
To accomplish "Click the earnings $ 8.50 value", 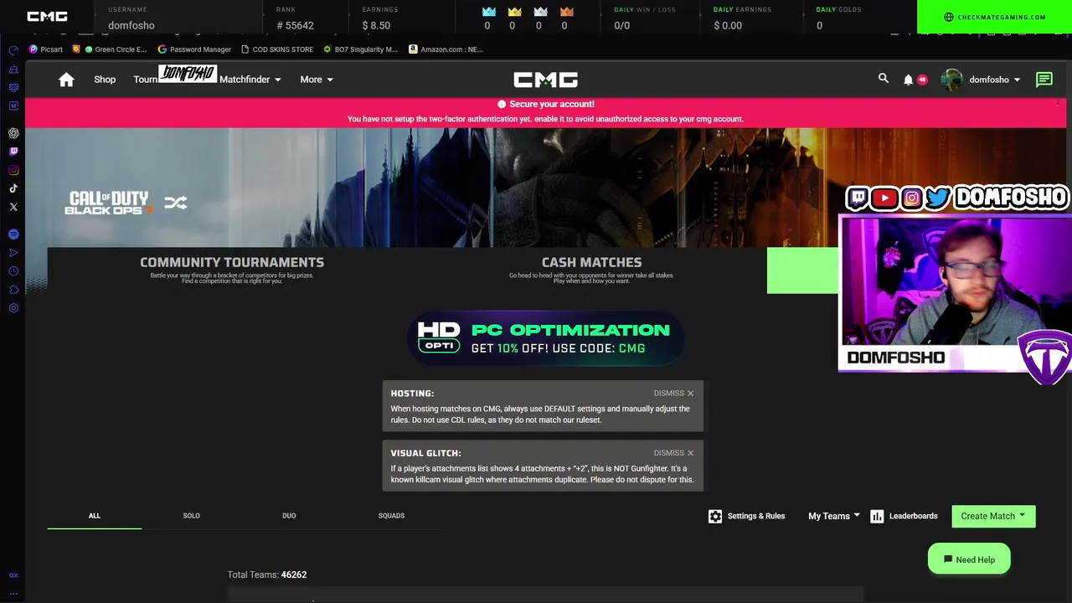I will click(376, 25).
